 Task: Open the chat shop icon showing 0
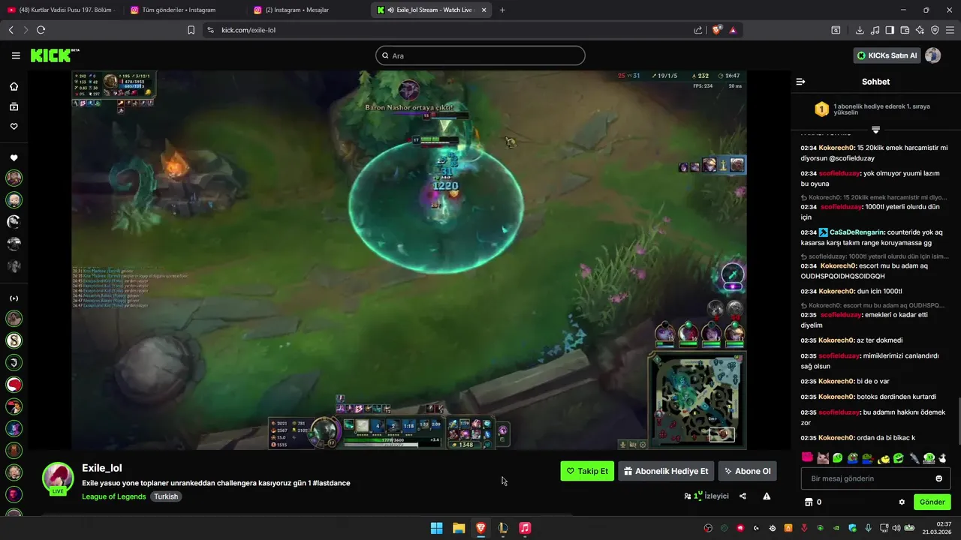(813, 502)
